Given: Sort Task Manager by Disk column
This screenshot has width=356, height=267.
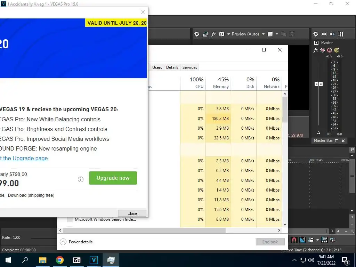Looking at the screenshot, I should pyautogui.click(x=244, y=83).
